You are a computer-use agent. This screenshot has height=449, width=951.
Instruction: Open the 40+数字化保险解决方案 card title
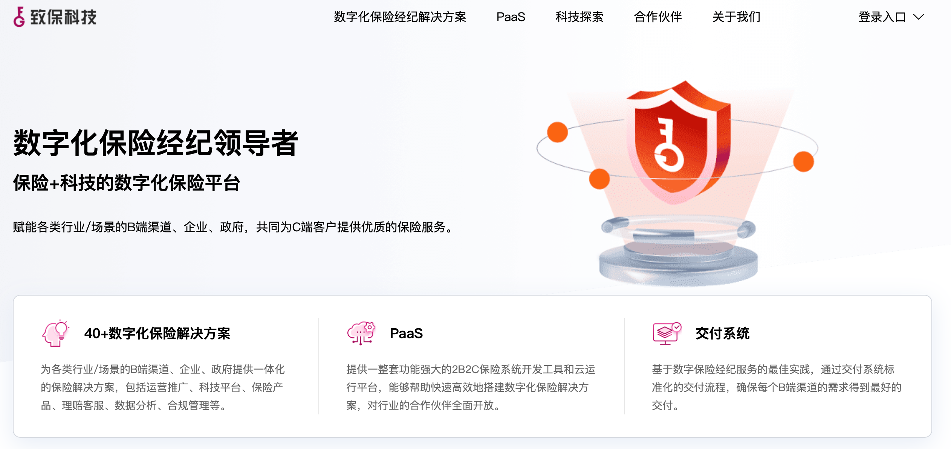[x=157, y=333]
